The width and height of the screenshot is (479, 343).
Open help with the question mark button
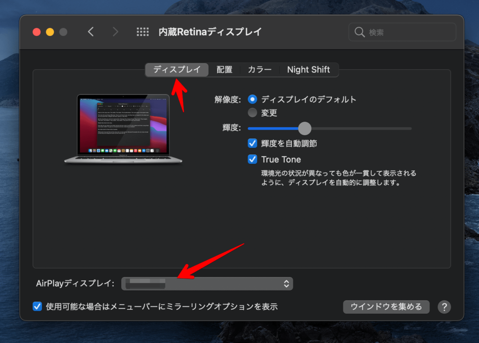[444, 307]
